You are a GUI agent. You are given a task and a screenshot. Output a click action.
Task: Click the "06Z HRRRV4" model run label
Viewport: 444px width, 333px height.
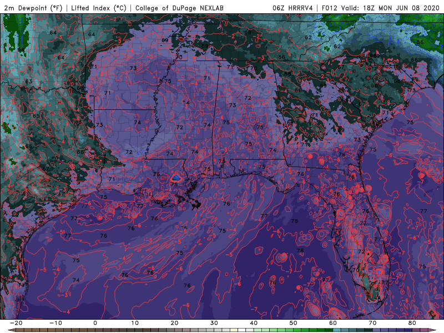point(292,8)
